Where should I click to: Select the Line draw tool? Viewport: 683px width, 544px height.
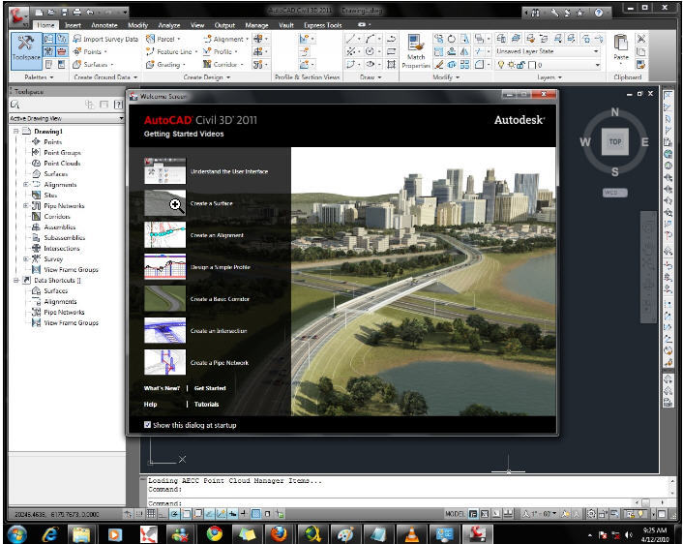(350, 39)
